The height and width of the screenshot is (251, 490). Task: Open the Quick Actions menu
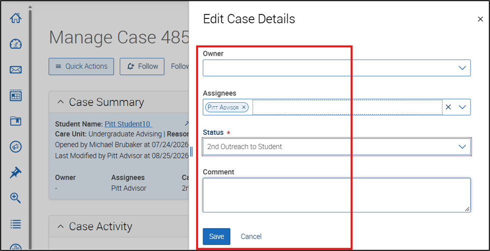tap(81, 66)
